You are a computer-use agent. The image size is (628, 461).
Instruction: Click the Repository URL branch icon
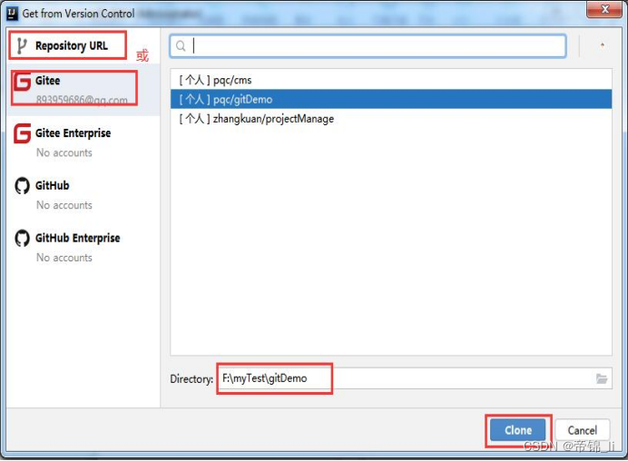(22, 46)
